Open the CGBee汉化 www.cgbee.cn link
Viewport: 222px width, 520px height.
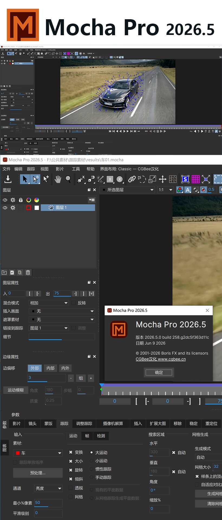(x=161, y=359)
